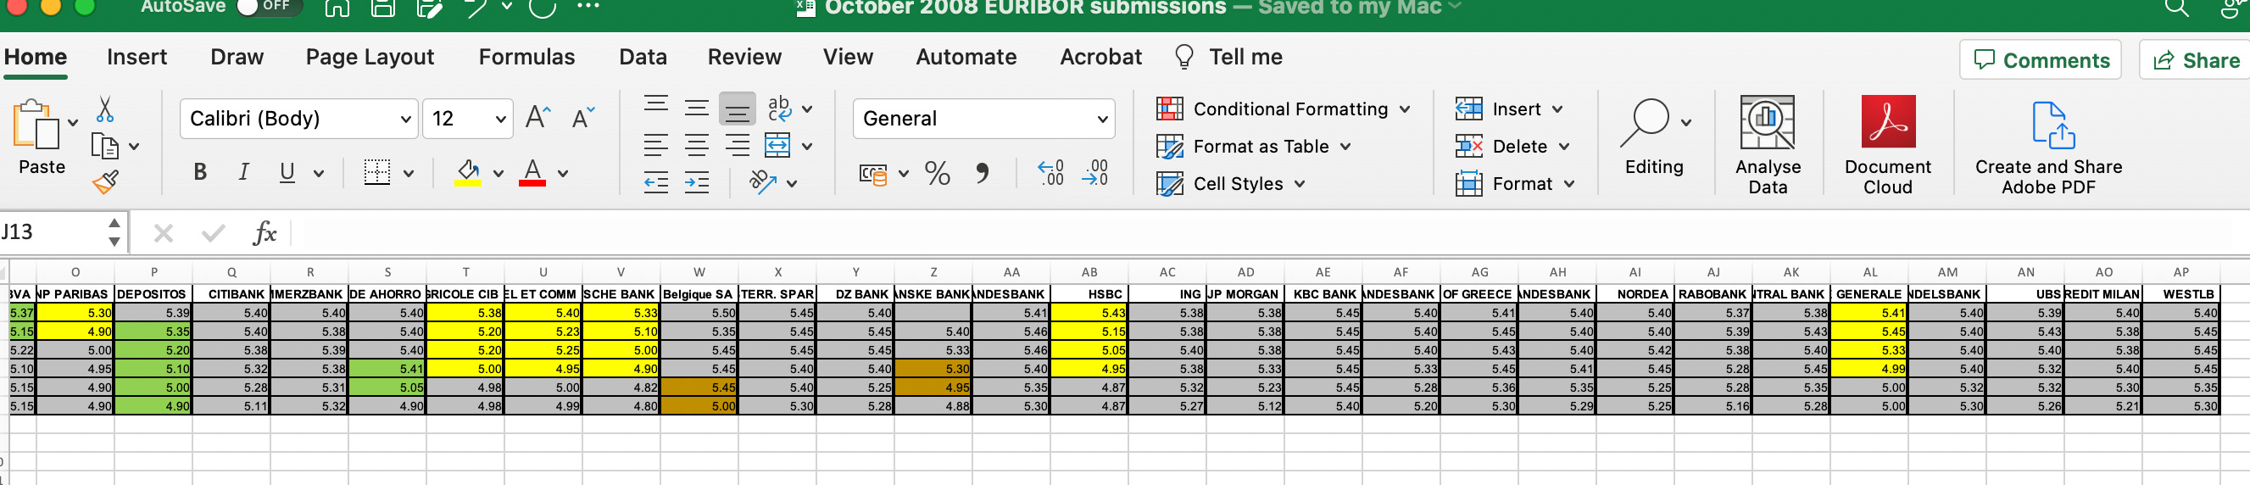Apply the yellow fill color bucket
Screen dimensions: 2250x485
coord(468,172)
